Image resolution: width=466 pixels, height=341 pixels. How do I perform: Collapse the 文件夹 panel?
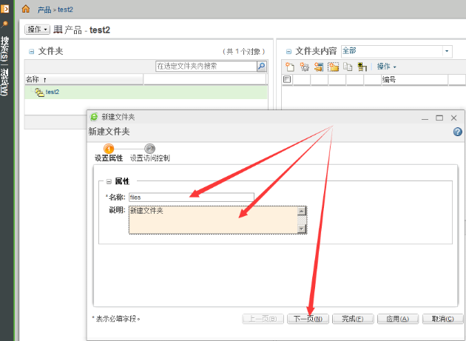[31, 51]
